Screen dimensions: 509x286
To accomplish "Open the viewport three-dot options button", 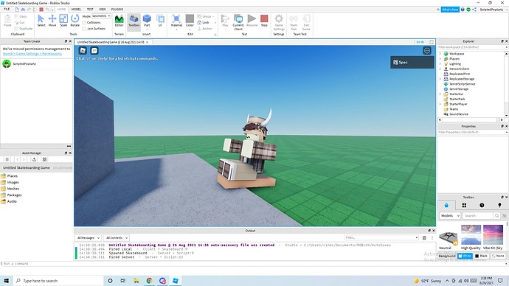I will click(x=427, y=50).
